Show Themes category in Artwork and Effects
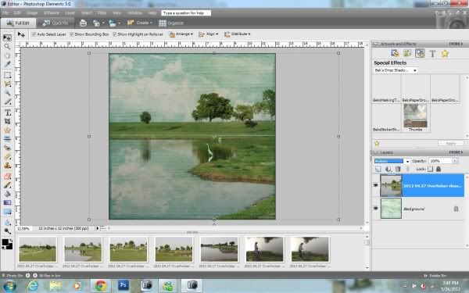The image size is (469, 293). (407, 53)
